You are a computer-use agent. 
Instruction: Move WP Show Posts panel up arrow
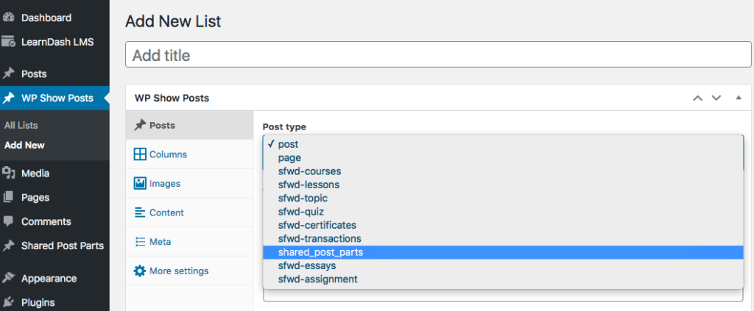click(x=698, y=98)
